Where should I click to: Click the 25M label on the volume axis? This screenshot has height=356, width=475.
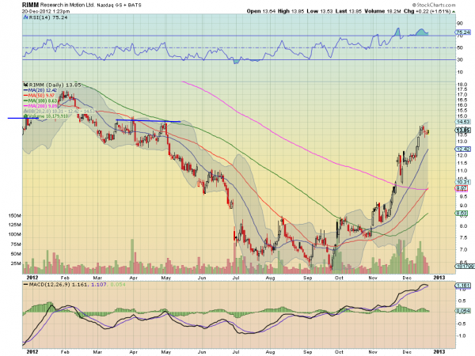click(16, 263)
